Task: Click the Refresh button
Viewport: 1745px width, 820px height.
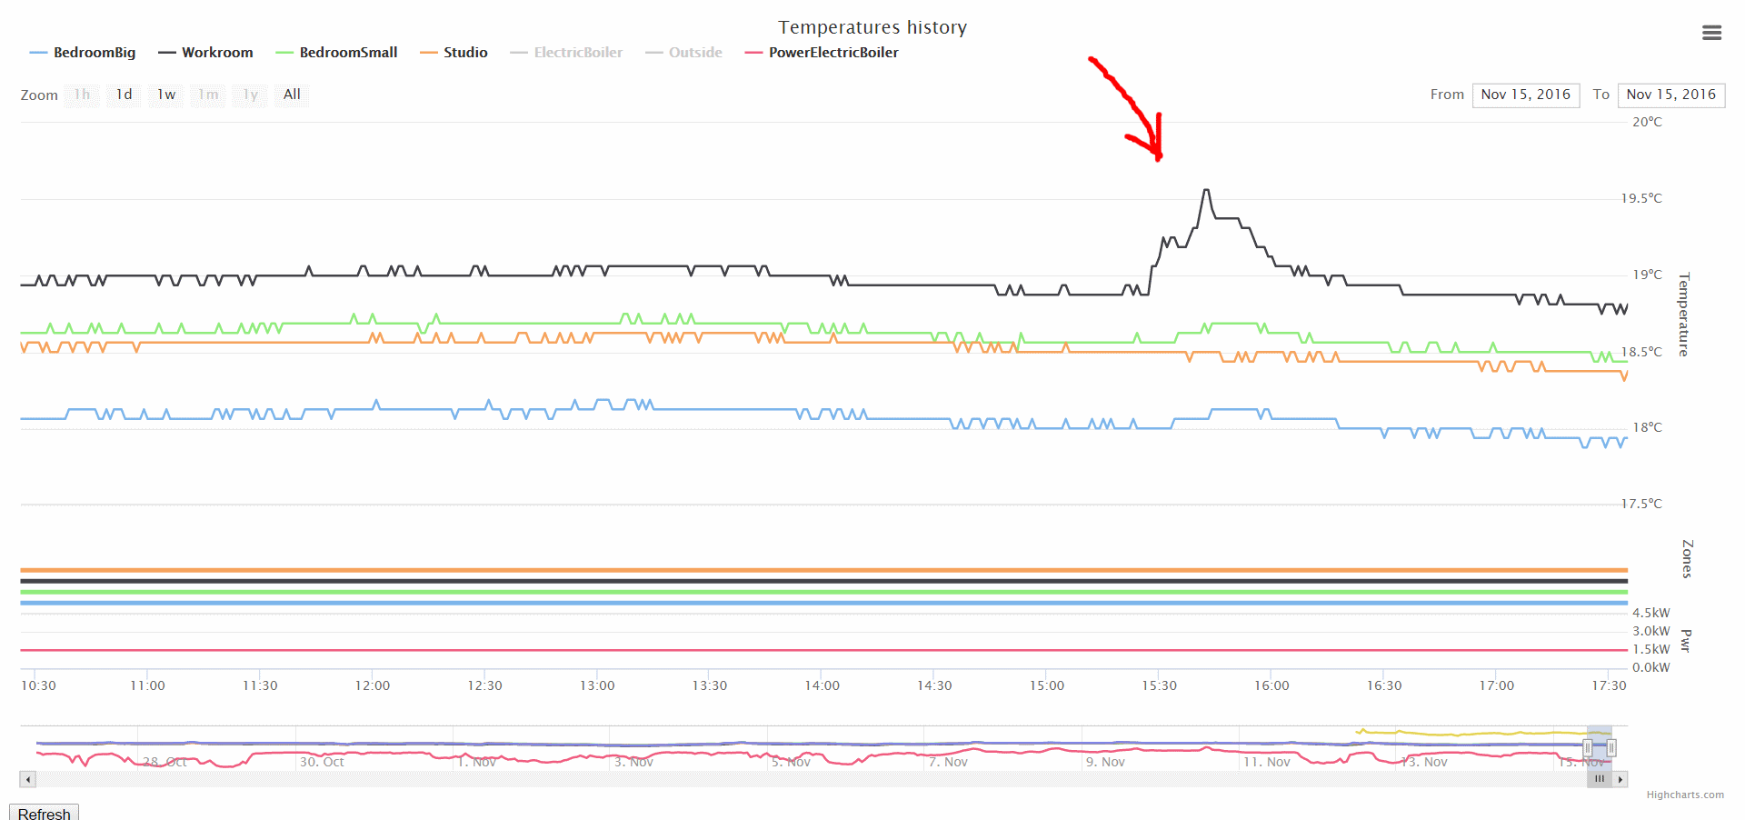Action: point(44,813)
